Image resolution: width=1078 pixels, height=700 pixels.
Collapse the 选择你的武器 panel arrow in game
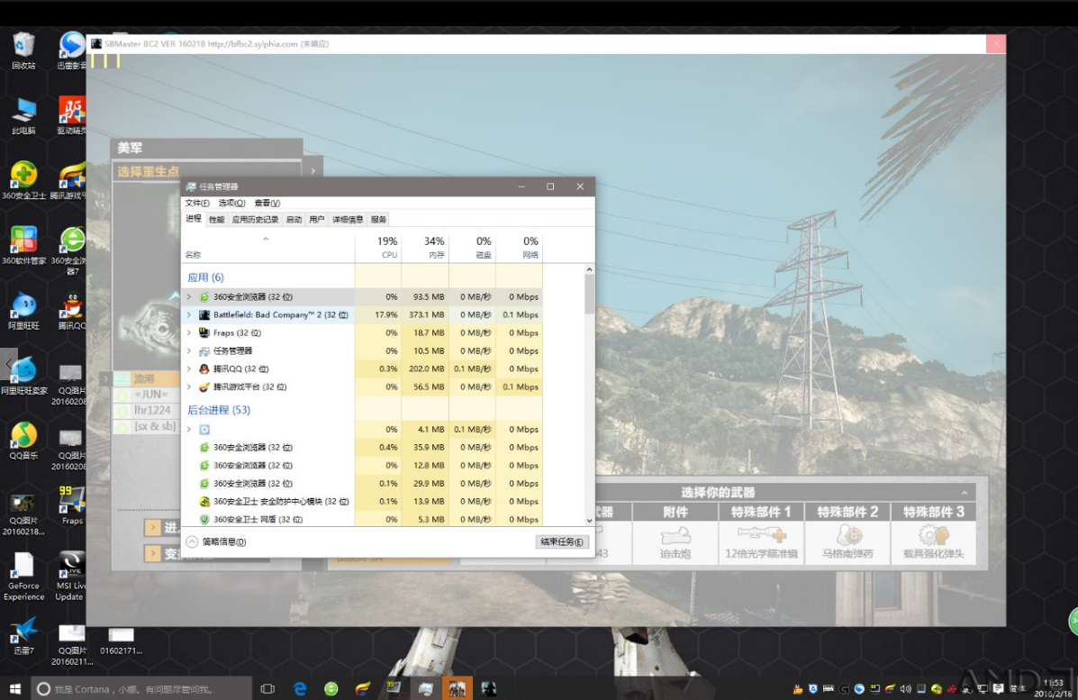pyautogui.click(x=965, y=492)
